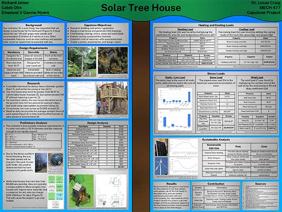Click the advisor name "Dr. Lucas Craig"
The width and height of the screenshot is (282, 212).
[265, 3]
